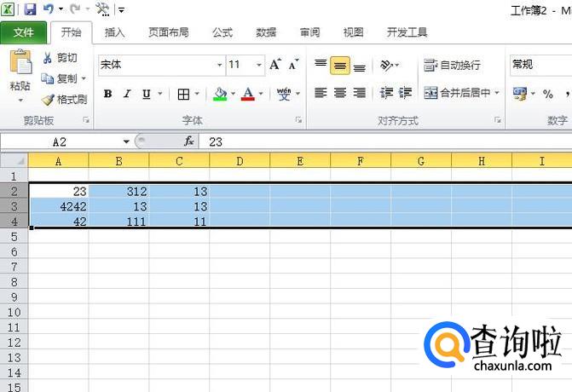Click the Name Box showing A2
572x392 pixels.
tap(60, 141)
